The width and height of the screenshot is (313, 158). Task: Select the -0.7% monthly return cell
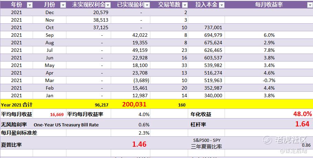(269, 80)
